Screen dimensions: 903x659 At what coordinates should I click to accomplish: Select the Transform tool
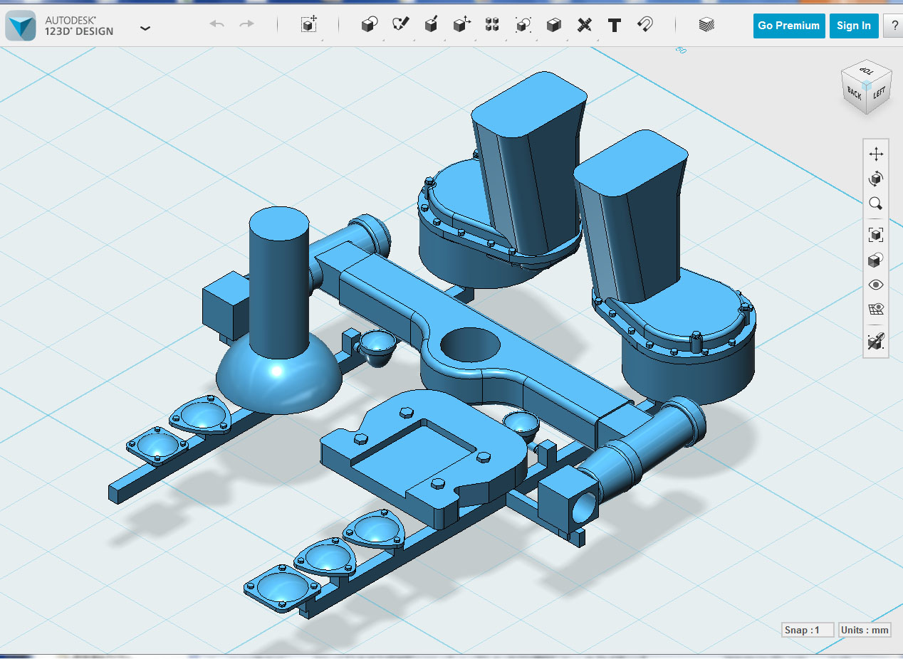click(308, 25)
